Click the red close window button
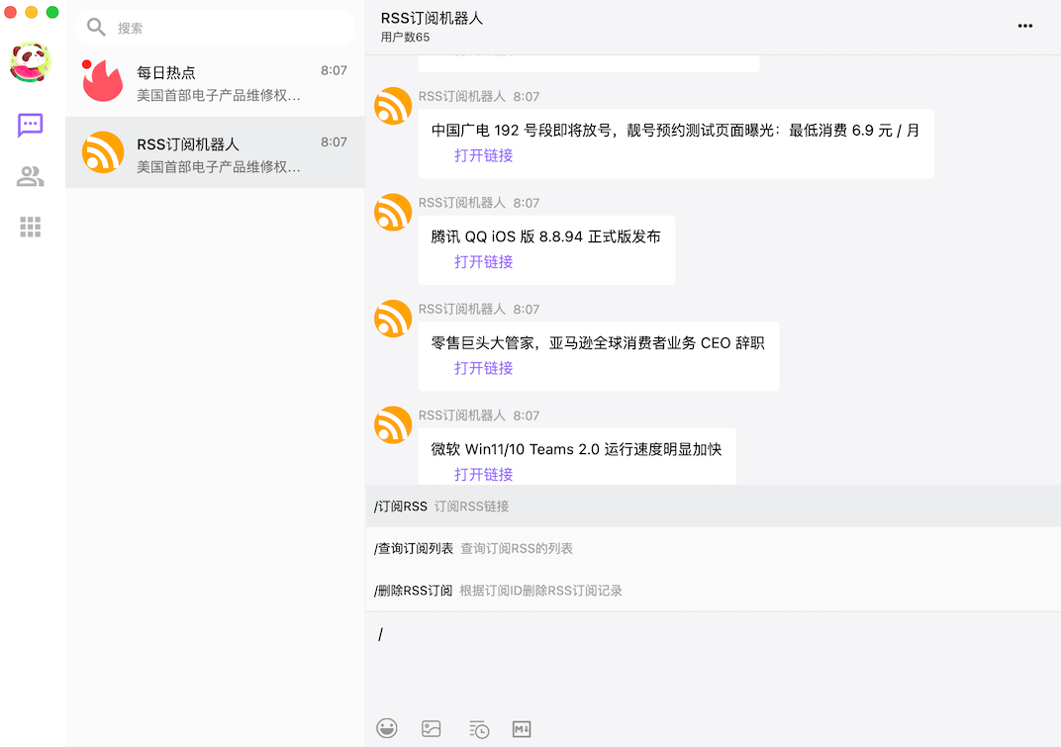1061x747 pixels. click(10, 12)
